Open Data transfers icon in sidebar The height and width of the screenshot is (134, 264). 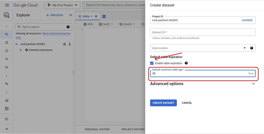[6, 43]
